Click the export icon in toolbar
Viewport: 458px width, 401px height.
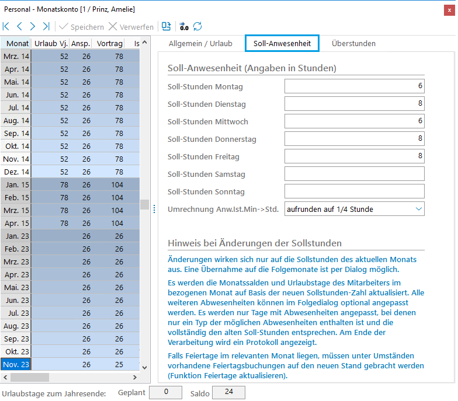point(166,26)
